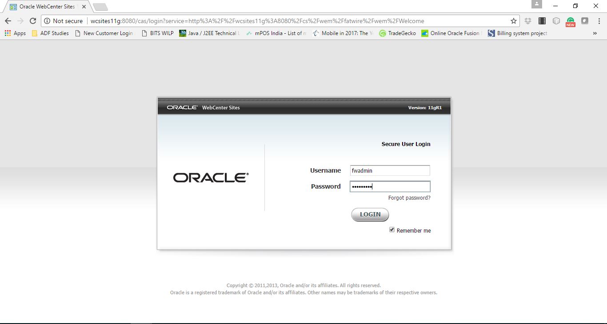The width and height of the screenshot is (607, 324).
Task: Go back to previous page
Action: click(x=8, y=21)
